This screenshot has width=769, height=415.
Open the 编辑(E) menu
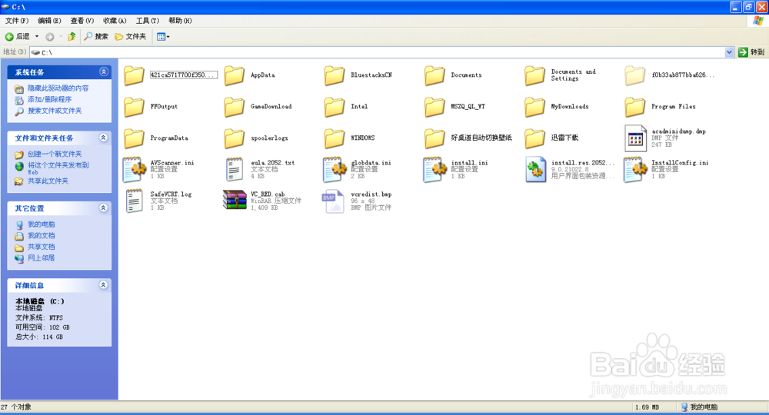point(49,21)
